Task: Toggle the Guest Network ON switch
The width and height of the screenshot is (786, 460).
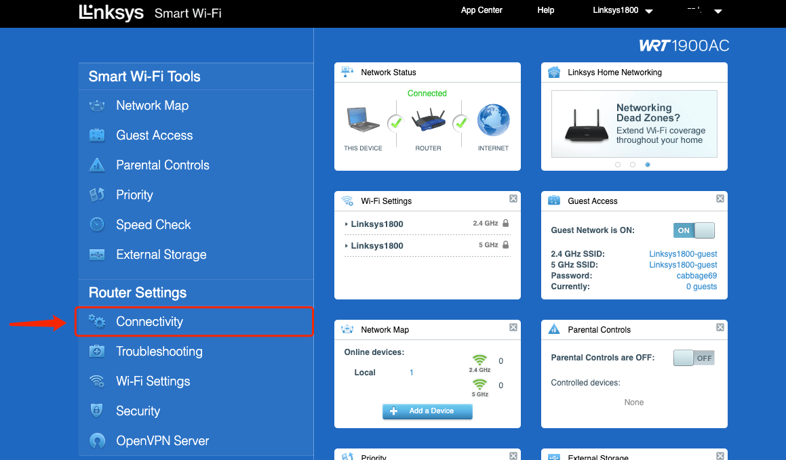Action: click(x=694, y=230)
